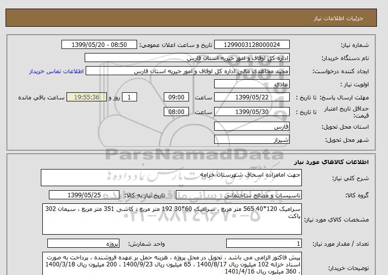The height and width of the screenshot is (275, 388).
Task: Click the استان محل تحویل label
Action: pos(345,127)
